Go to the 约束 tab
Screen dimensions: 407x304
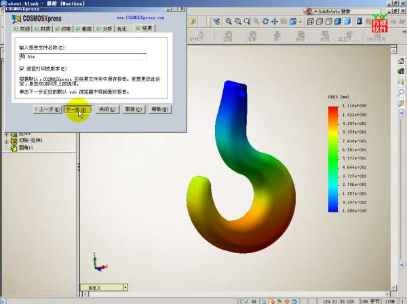click(64, 29)
